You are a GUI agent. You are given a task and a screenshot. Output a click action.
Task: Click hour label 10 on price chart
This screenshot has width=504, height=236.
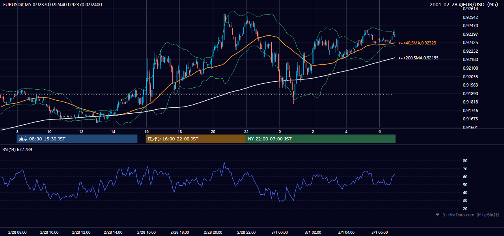[x=49, y=131]
